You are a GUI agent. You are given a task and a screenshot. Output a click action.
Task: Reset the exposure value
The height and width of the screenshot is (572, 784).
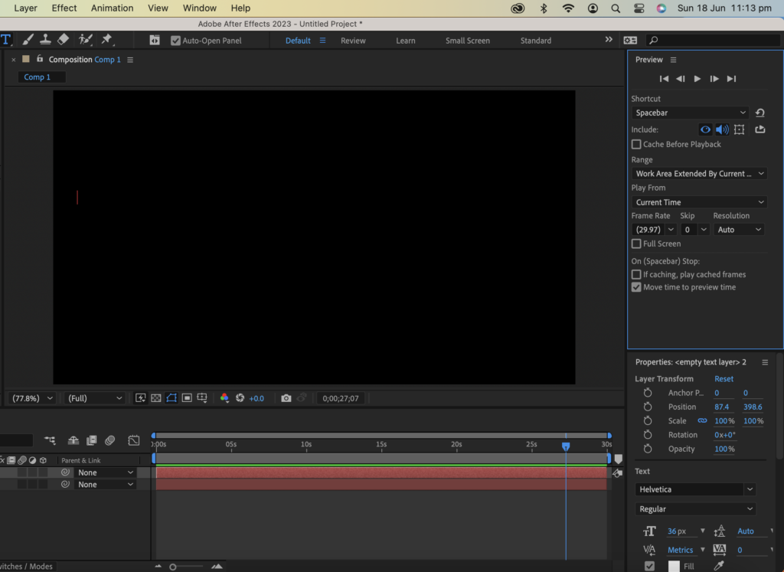(240, 398)
